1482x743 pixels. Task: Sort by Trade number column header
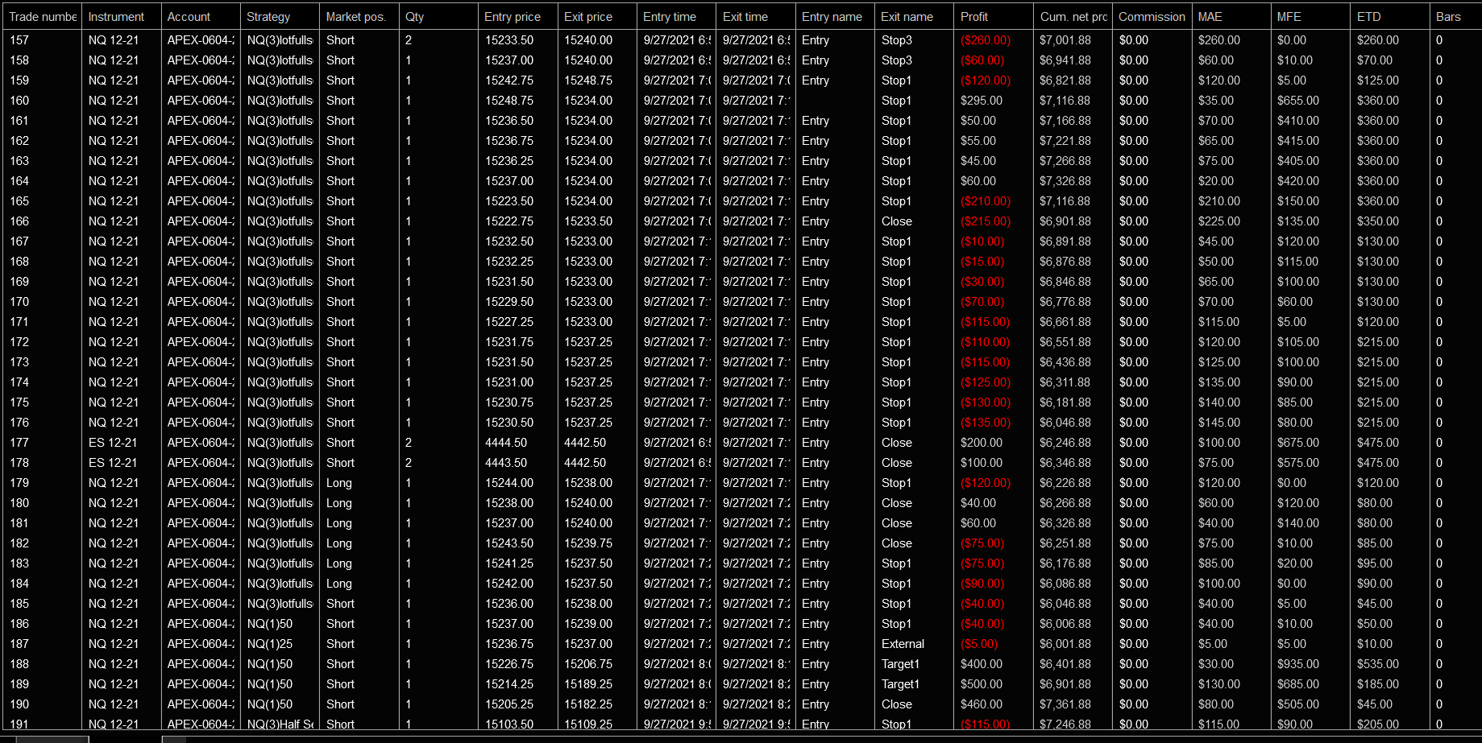pyautogui.click(x=43, y=17)
